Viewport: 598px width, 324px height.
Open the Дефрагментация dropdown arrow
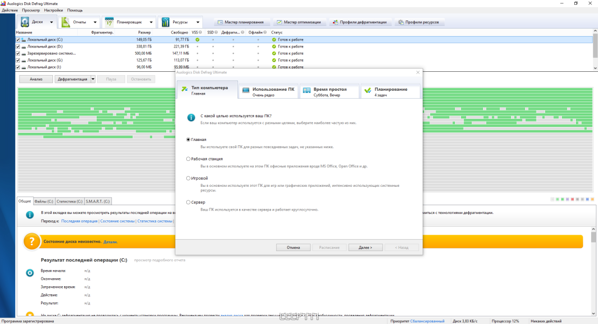pos(93,79)
